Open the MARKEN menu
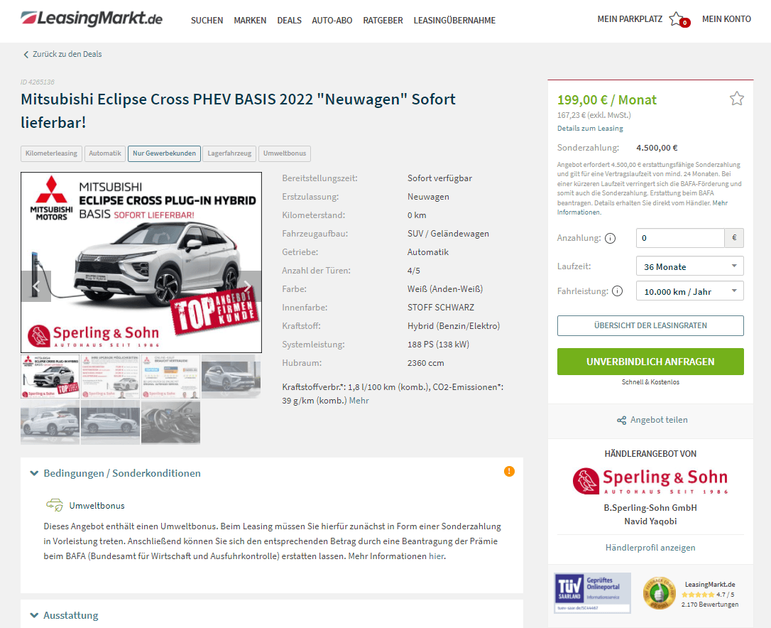 coord(250,20)
